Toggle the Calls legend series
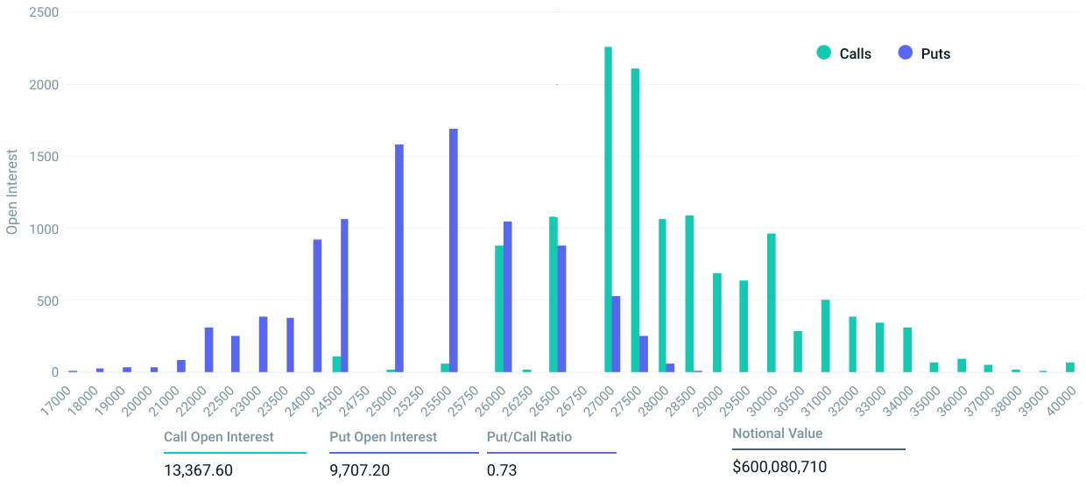This screenshot has height=487, width=1086. tap(844, 53)
